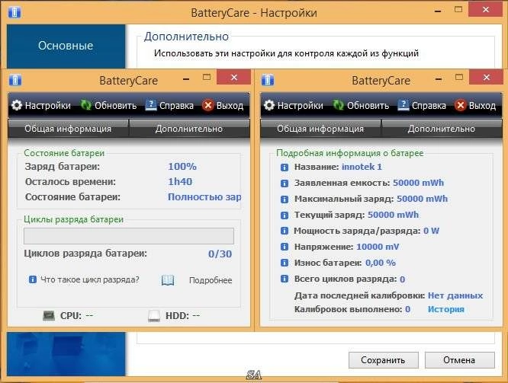Switch to Общая информация tab in left window
Viewport: 508px width, 383px height.
coord(68,129)
